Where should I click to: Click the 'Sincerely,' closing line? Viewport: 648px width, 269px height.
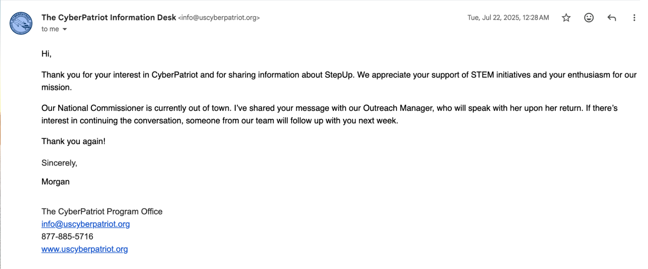[59, 163]
